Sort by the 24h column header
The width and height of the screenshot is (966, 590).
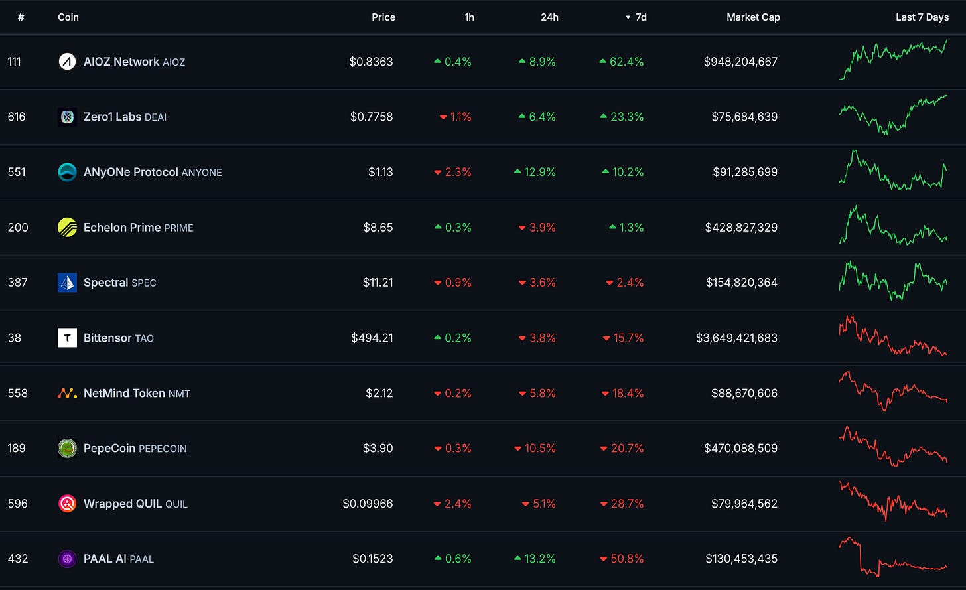pyautogui.click(x=549, y=17)
